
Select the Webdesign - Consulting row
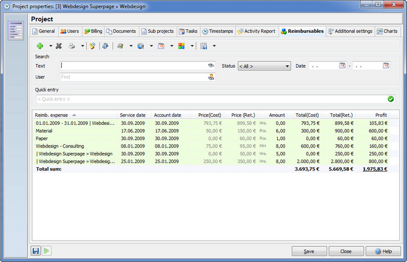point(212,146)
